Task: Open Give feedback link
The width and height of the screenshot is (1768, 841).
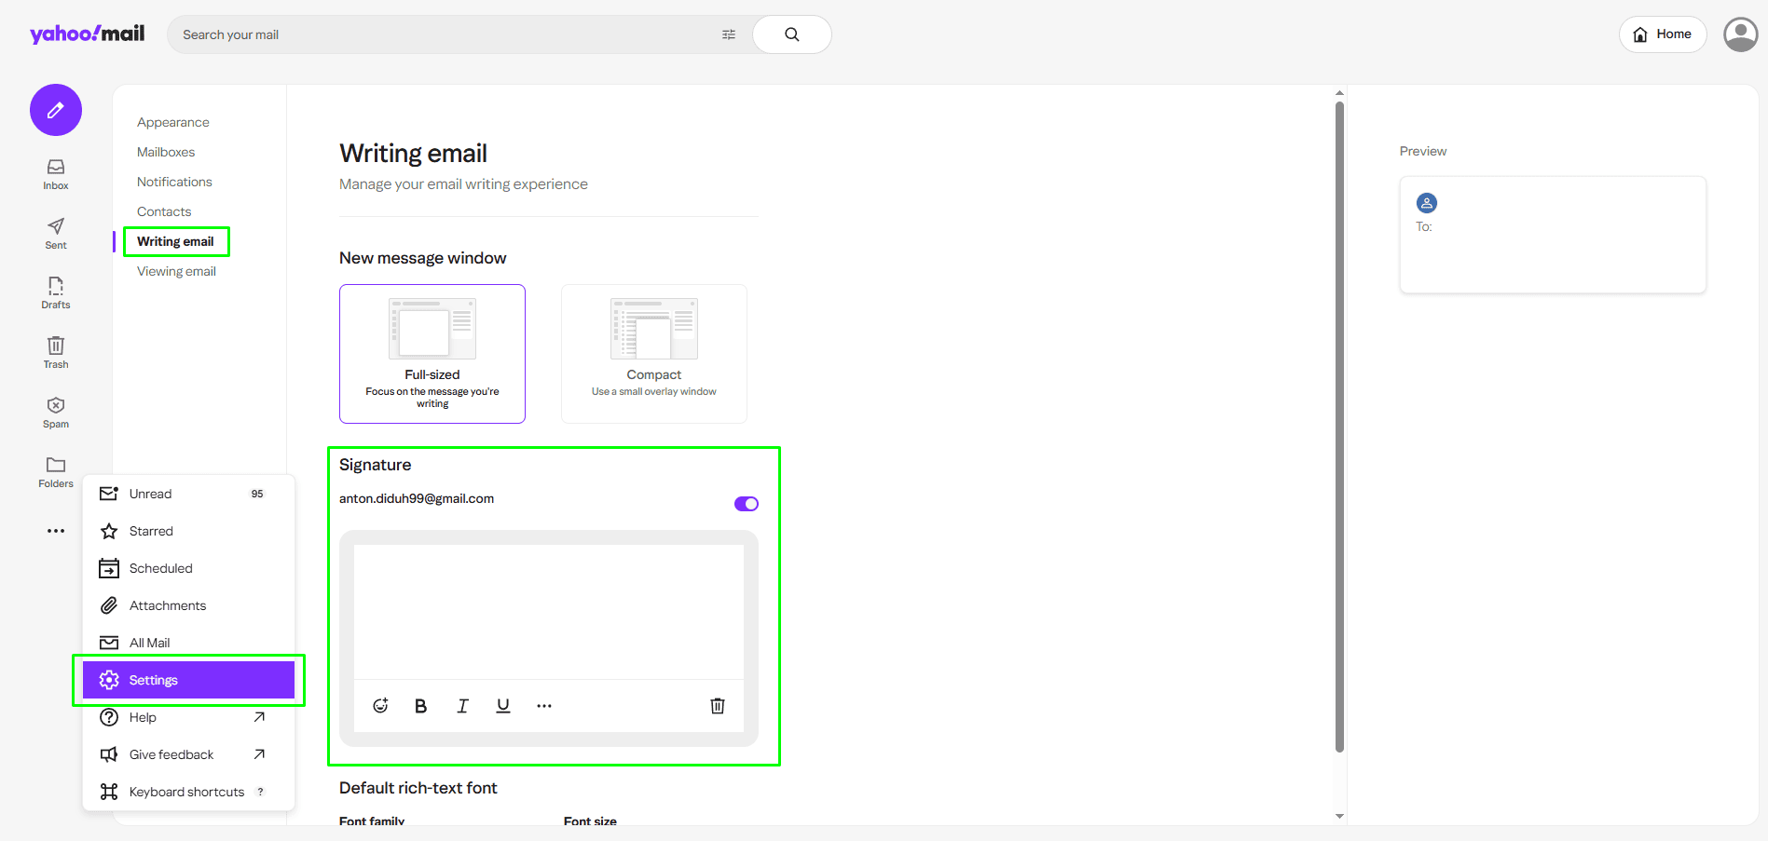Action: point(188,754)
